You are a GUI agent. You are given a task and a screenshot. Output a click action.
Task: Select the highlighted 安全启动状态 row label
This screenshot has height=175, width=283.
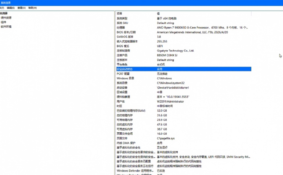[125, 69]
